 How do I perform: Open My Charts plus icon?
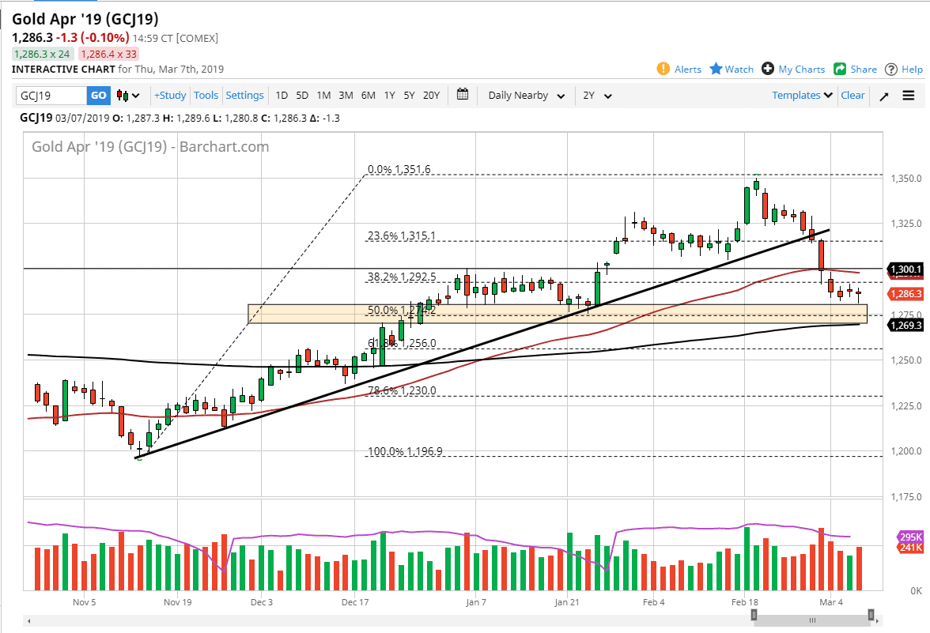(767, 69)
